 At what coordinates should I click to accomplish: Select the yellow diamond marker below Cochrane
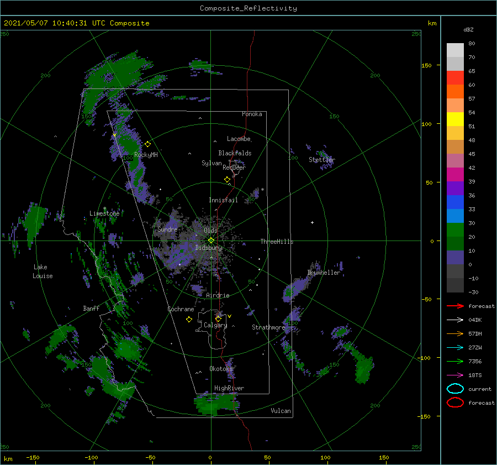[x=189, y=320]
